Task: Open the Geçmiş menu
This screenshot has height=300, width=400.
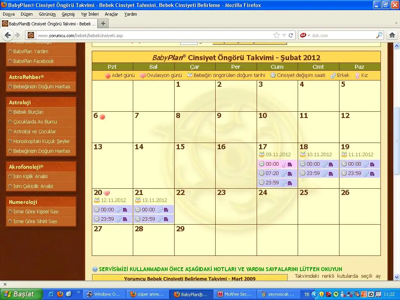Action: (68, 14)
